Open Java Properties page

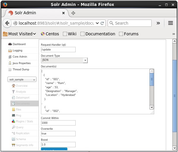click(21, 63)
